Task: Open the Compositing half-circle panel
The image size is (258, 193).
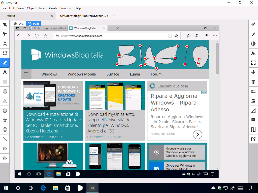Action: [253, 44]
